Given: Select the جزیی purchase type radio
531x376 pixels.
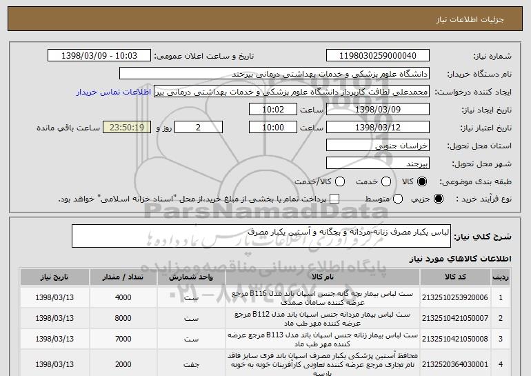Looking at the screenshot, I should pyautogui.click(x=438, y=199).
